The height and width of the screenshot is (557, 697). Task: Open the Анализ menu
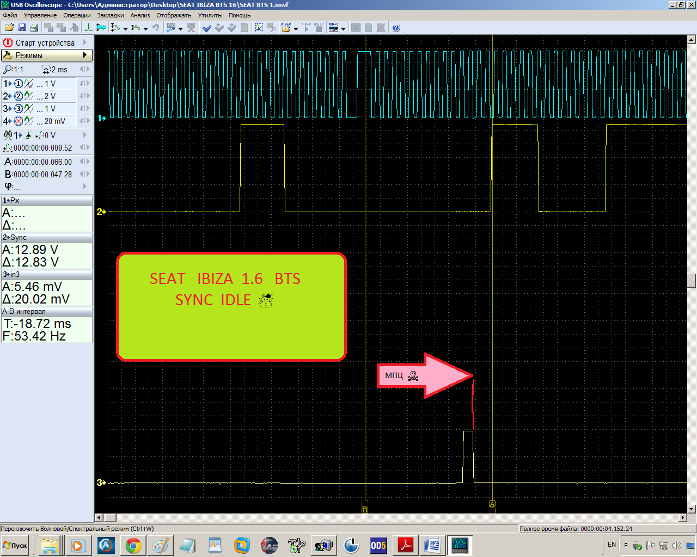coord(140,15)
